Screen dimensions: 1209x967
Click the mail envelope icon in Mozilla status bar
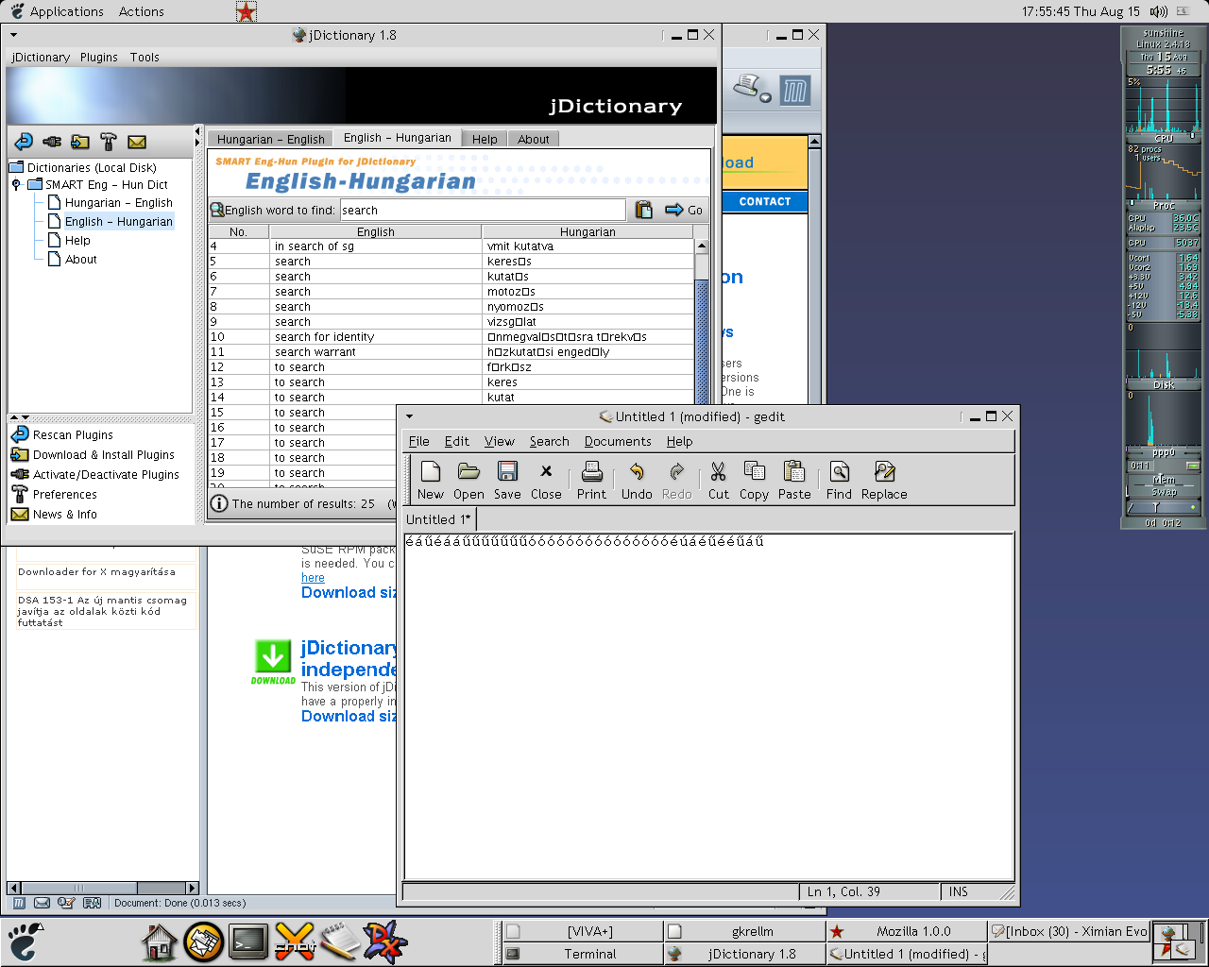coord(42,903)
